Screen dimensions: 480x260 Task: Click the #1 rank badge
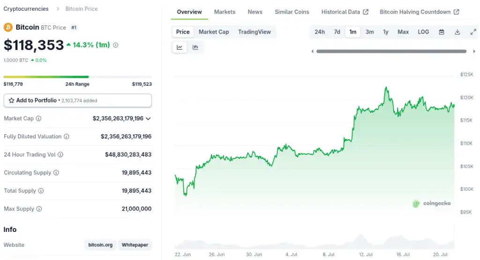(74, 28)
